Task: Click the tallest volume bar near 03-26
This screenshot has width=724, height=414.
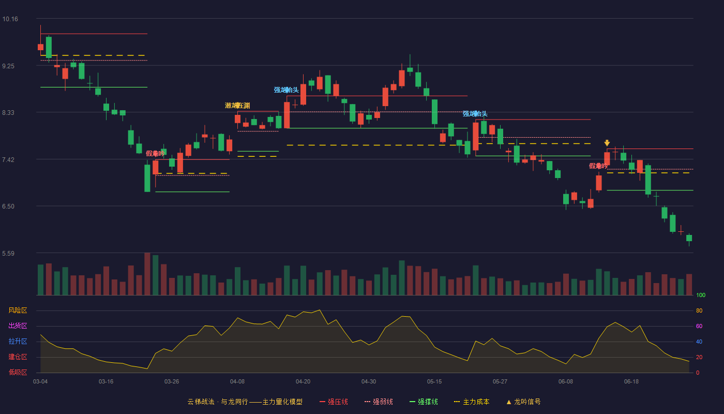Action: tap(147, 274)
